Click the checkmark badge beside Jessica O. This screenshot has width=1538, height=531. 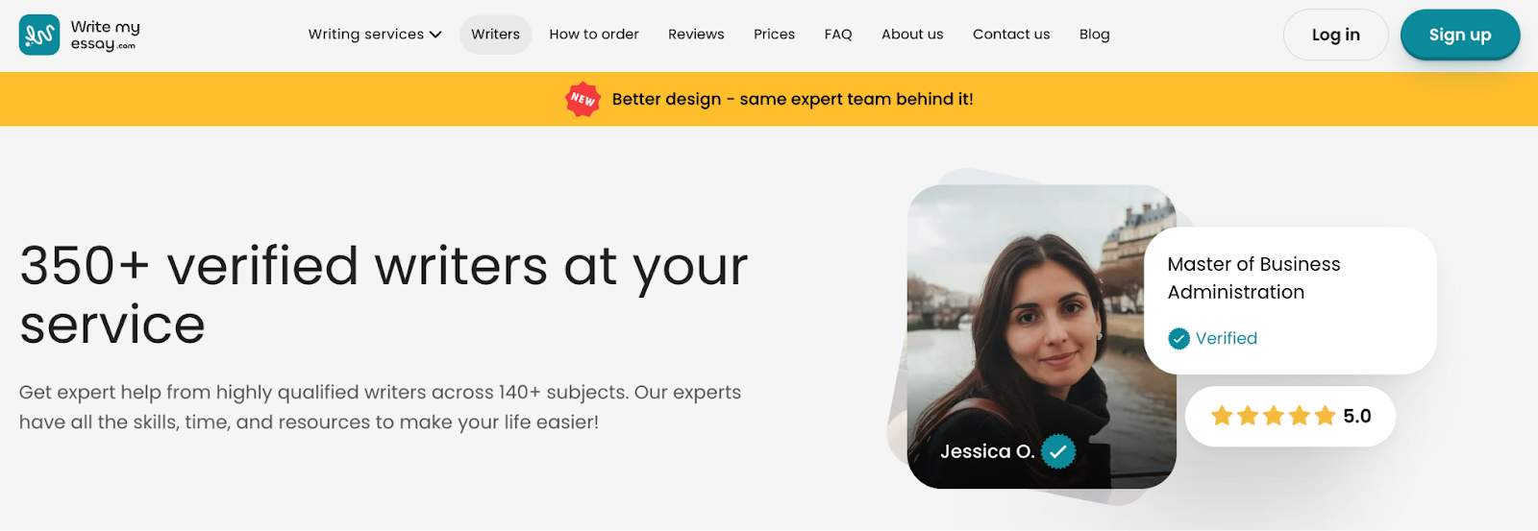point(1058,451)
